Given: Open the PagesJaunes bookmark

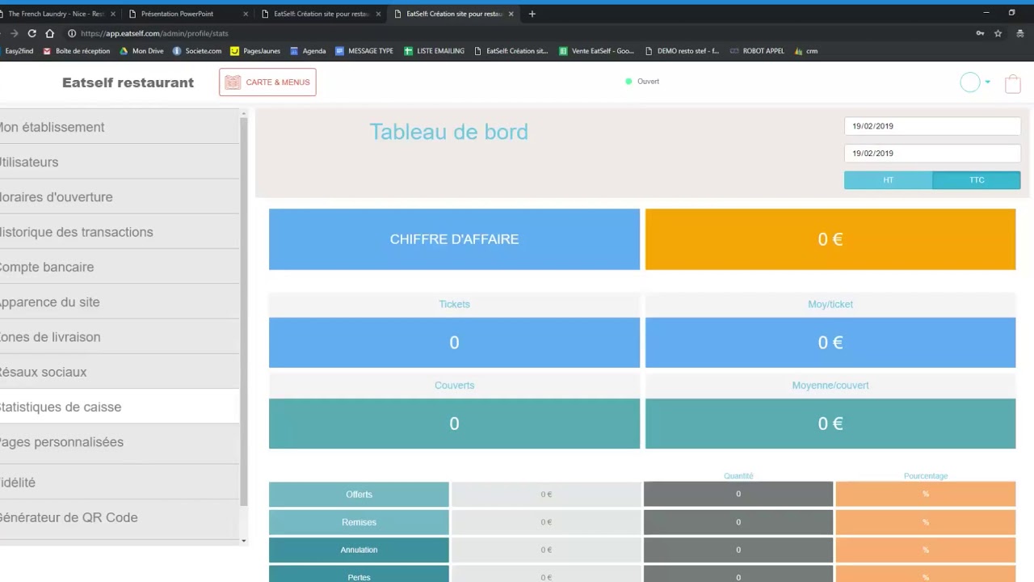Looking at the screenshot, I should coord(255,51).
